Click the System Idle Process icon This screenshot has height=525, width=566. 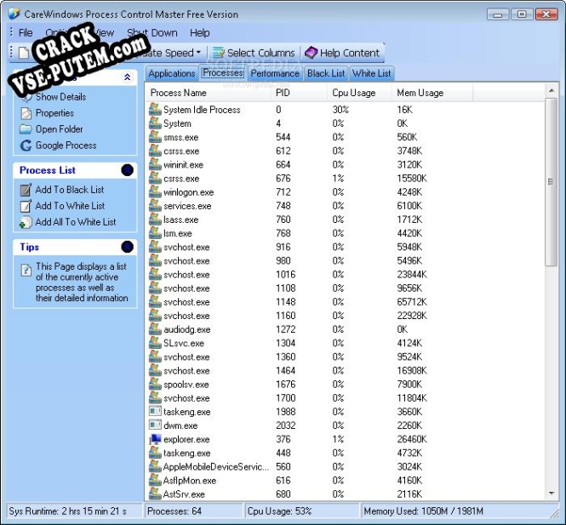pyautogui.click(x=155, y=109)
